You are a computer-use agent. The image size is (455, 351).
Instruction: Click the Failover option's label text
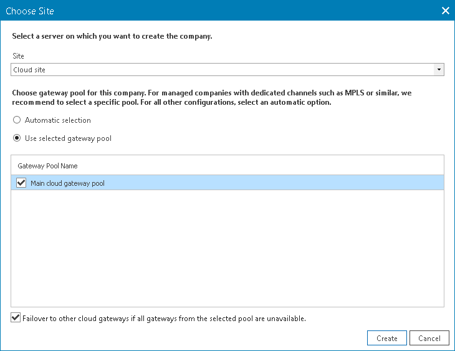click(164, 319)
